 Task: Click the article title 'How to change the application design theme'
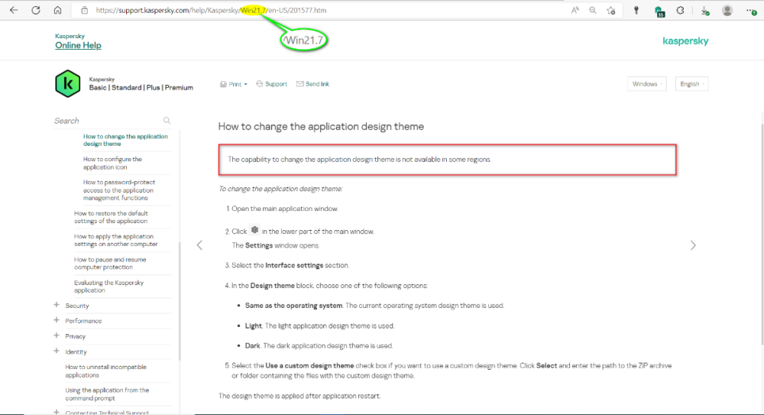(321, 126)
